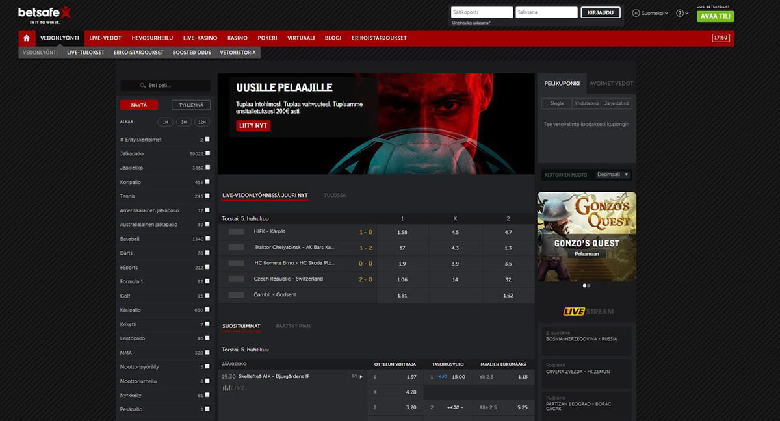Tick the Jalkapallo checkbox
780x421 pixels.
207,153
